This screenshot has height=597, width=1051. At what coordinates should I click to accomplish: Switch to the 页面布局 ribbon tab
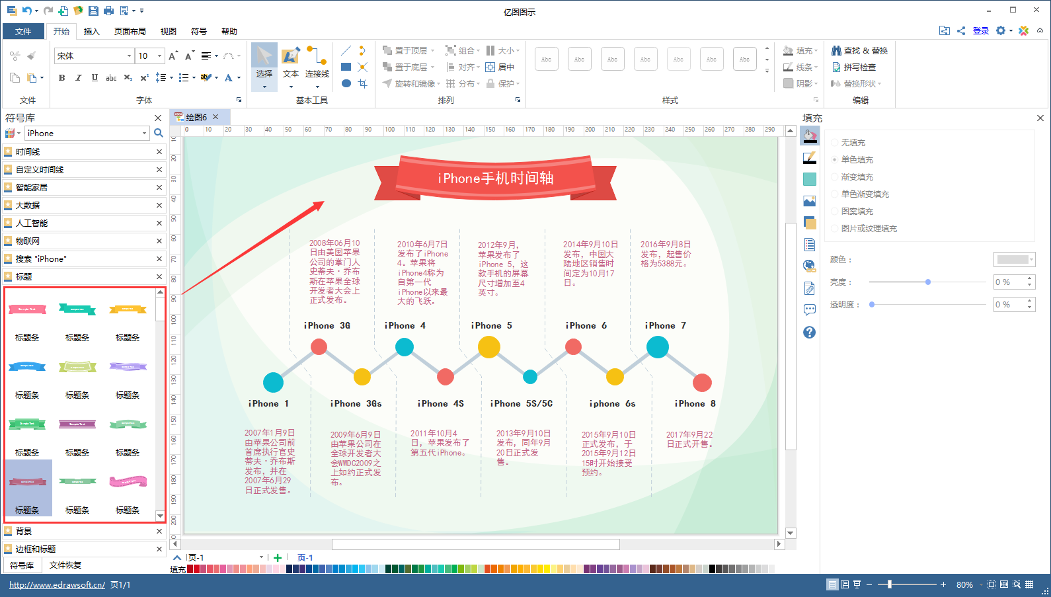[x=130, y=31]
